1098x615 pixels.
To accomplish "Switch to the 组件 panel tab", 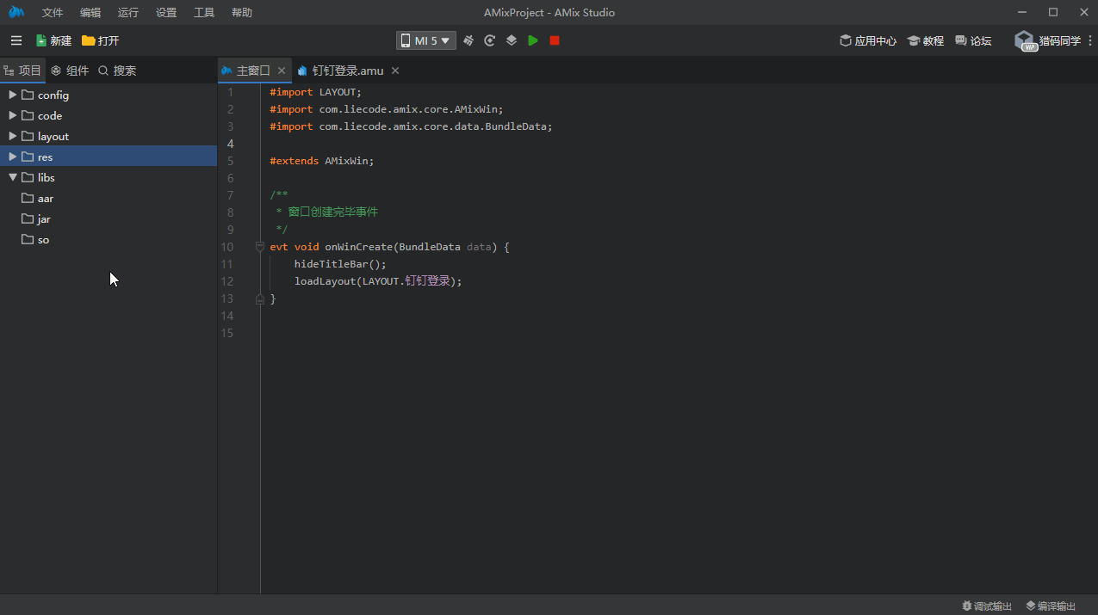I will click(x=70, y=71).
